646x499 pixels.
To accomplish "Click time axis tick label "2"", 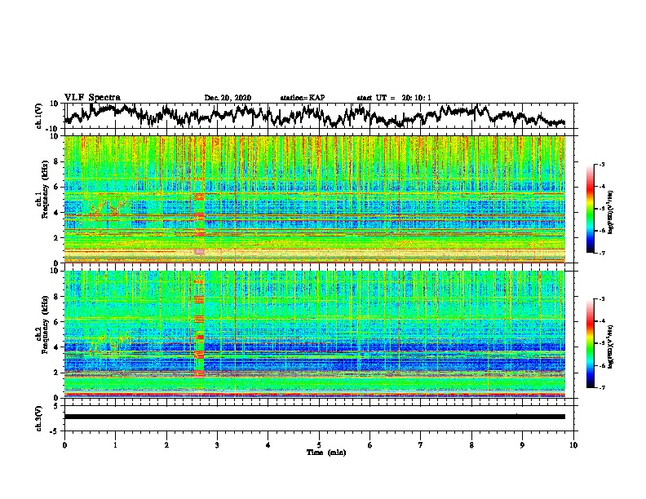I will click(x=166, y=445).
